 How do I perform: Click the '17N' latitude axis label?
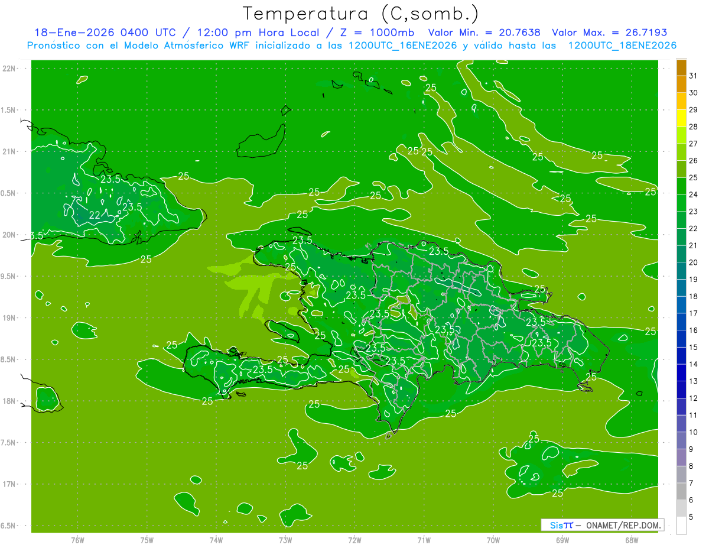[9, 484]
